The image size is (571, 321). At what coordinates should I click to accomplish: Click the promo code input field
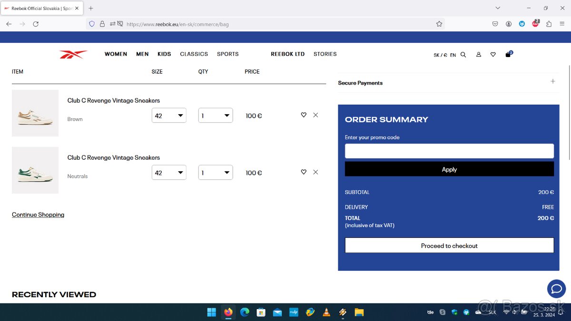pyautogui.click(x=449, y=151)
